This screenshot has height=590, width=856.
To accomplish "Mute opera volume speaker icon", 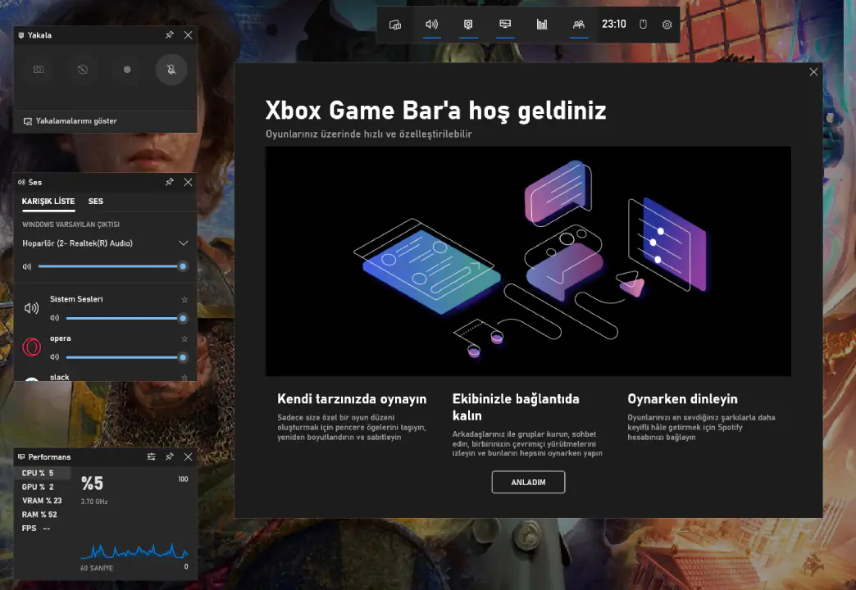I will (x=55, y=357).
